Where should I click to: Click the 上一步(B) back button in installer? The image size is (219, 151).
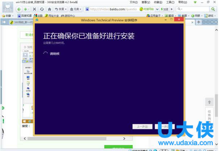[x=142, y=127]
